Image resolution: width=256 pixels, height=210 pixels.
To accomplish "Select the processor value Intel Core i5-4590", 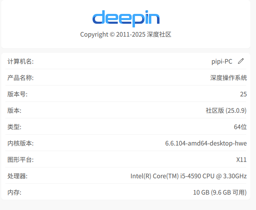I will 189,176.
